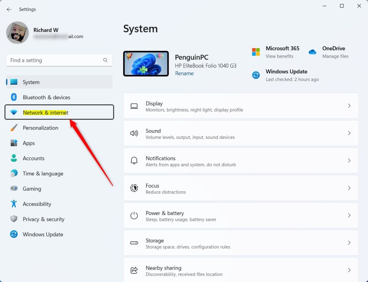
Task: Expand the Storage settings chevron
Action: pos(349,243)
